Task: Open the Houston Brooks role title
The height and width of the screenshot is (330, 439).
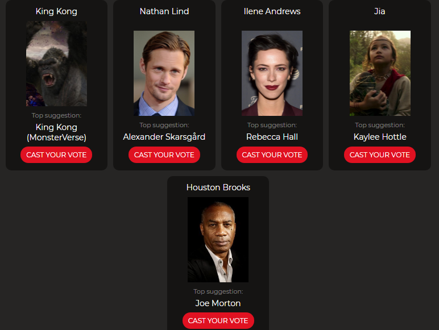Action: click(x=218, y=187)
